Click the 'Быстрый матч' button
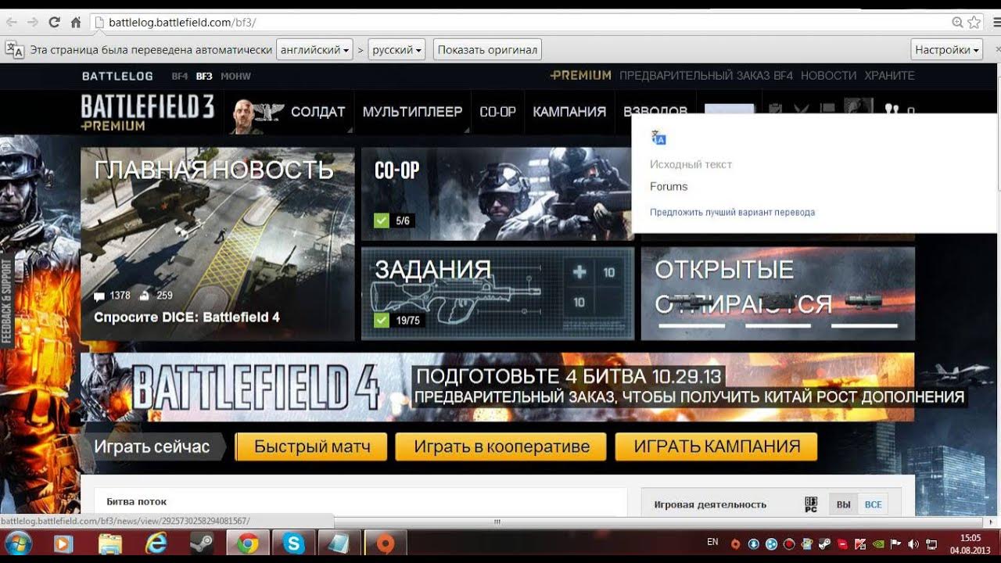1001x563 pixels. coord(311,446)
